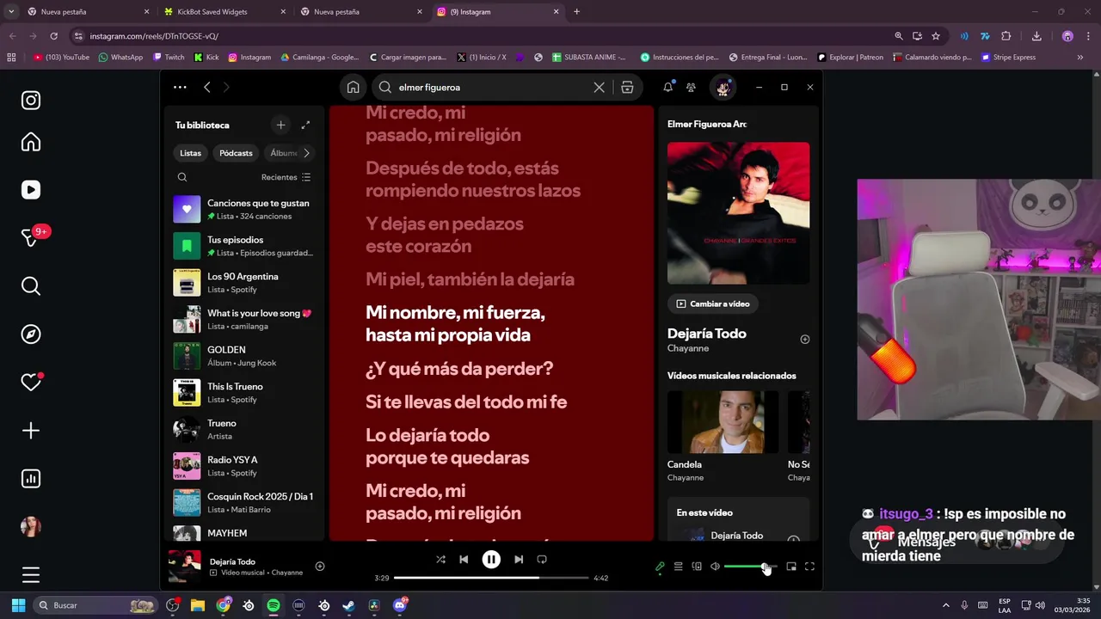
Task: Open This Is Trueno playlist
Action: (244, 393)
